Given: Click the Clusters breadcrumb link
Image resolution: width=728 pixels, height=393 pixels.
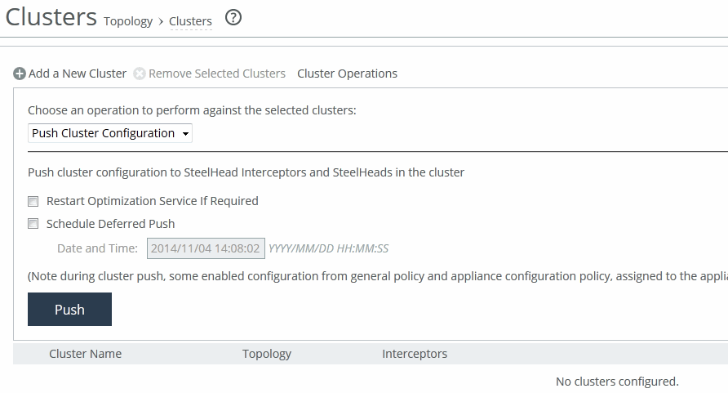Looking at the screenshot, I should click(x=190, y=21).
